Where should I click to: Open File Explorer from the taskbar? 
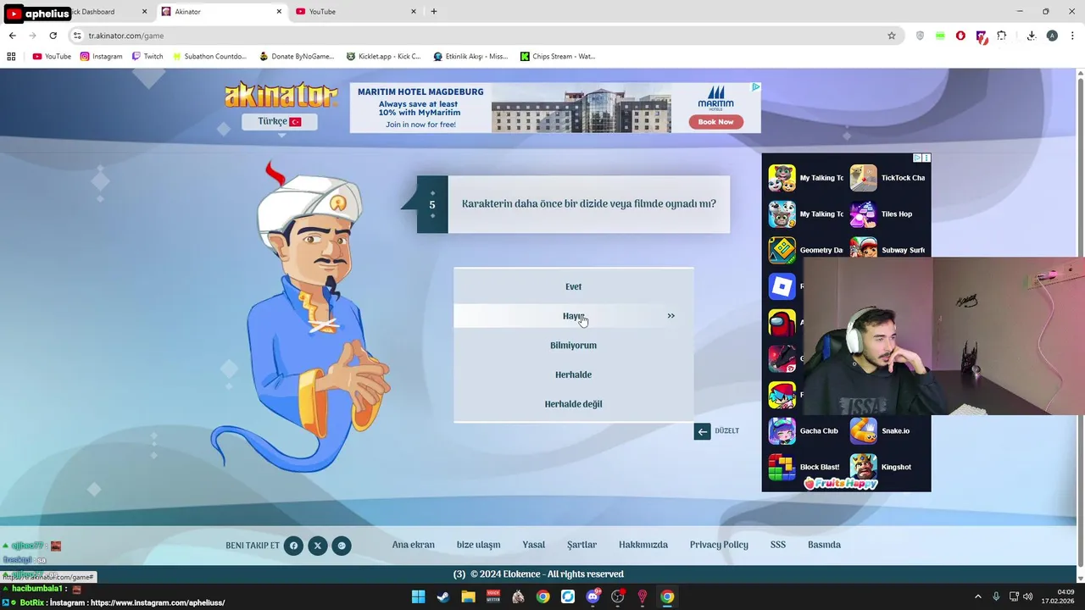pyautogui.click(x=468, y=596)
